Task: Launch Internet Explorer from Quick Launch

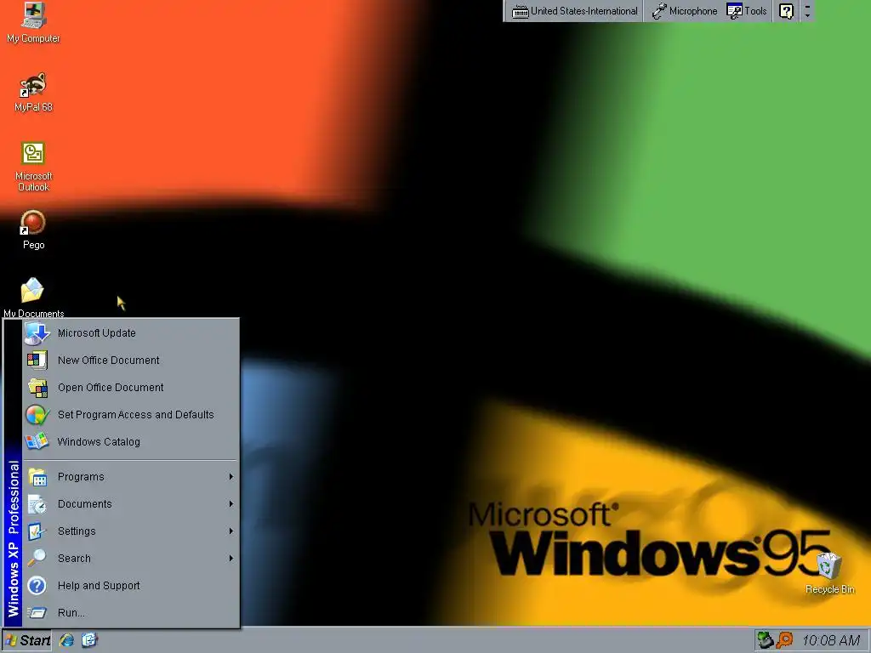Action: click(66, 640)
